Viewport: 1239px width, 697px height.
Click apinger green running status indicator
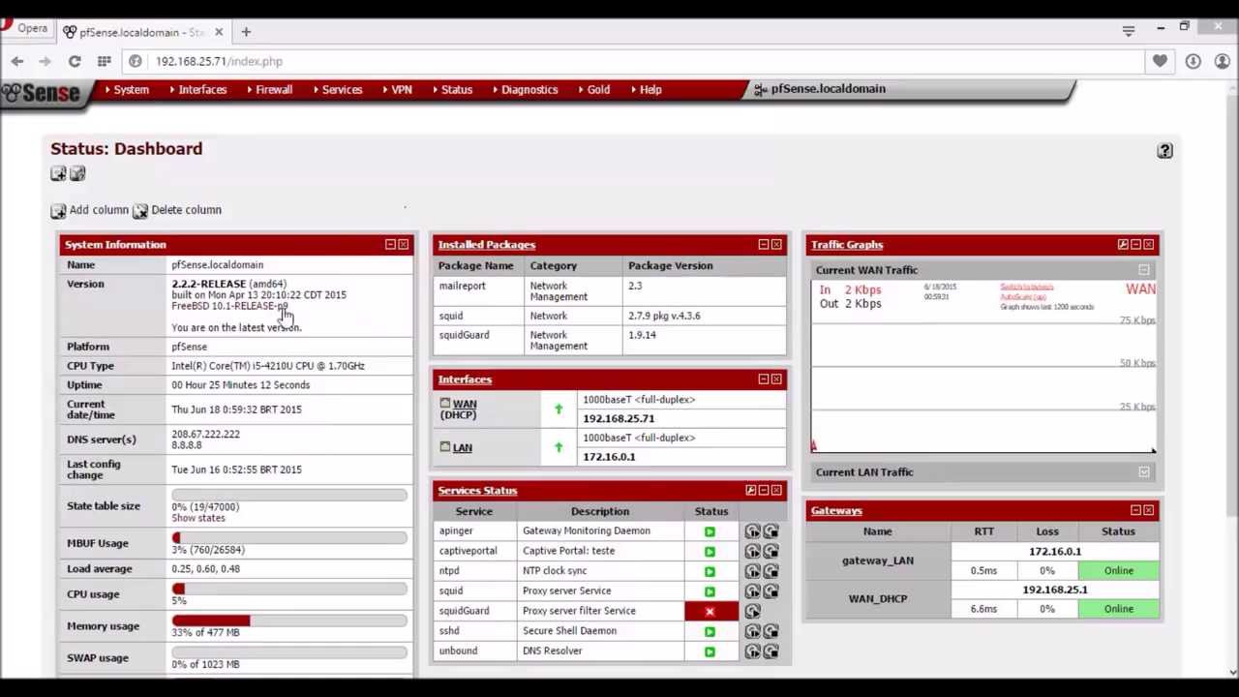coord(710,530)
